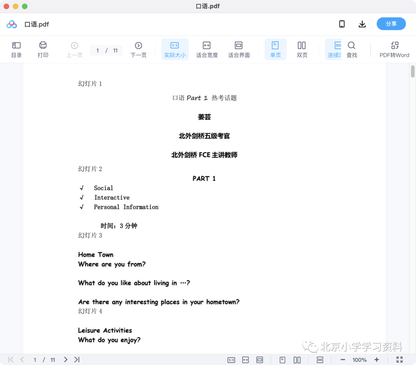This screenshot has height=365, width=416.
Task: Enter fullscreen via bottom-right expand icon
Action: (x=399, y=360)
